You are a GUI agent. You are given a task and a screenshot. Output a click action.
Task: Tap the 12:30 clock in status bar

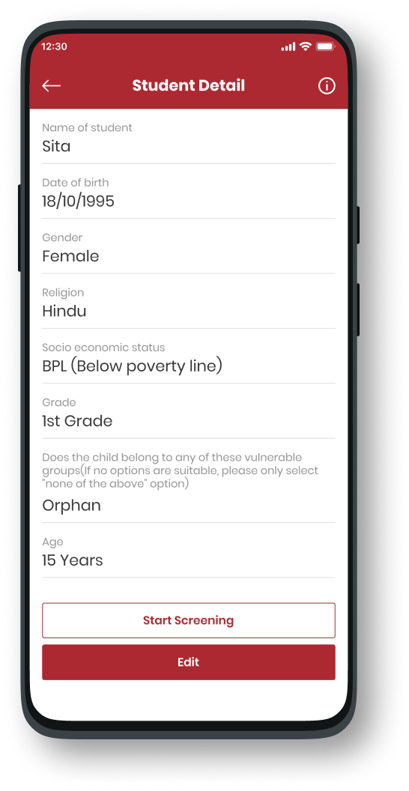tap(54, 46)
